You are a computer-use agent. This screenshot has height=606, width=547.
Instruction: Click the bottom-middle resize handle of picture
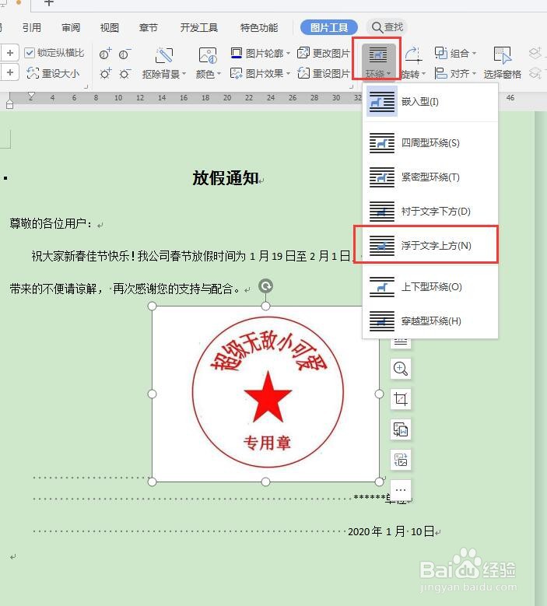265,482
